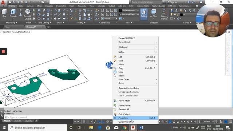Click the Box solid tool
233x131 pixels.
pyautogui.click(x=4, y=13)
